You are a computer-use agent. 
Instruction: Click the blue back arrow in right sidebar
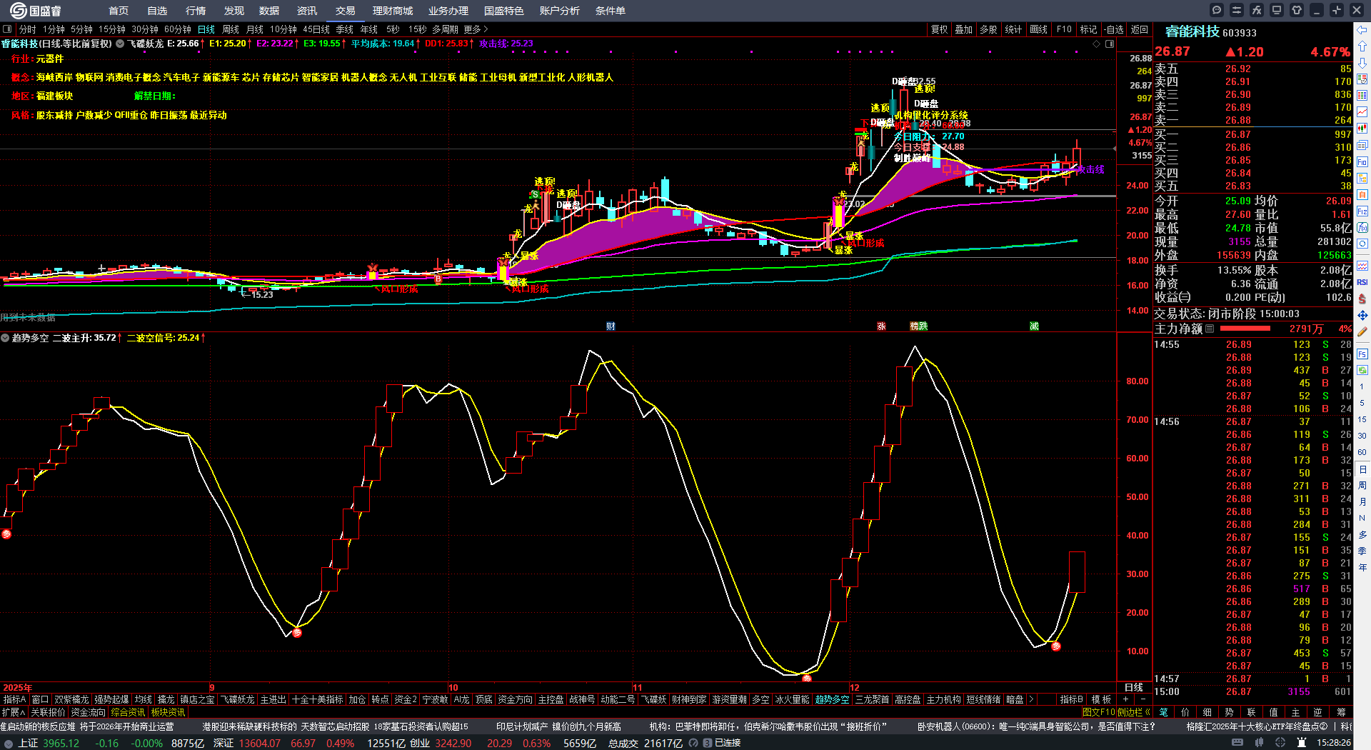(x=1362, y=30)
